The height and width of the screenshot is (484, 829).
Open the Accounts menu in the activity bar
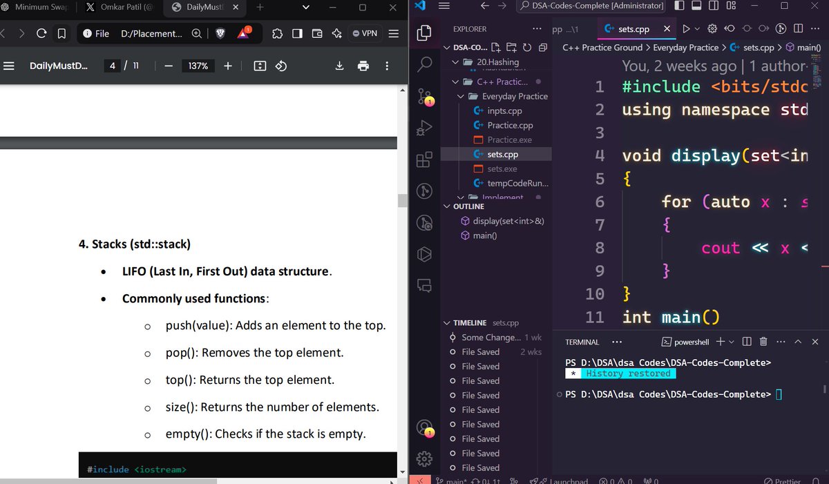coord(424,428)
